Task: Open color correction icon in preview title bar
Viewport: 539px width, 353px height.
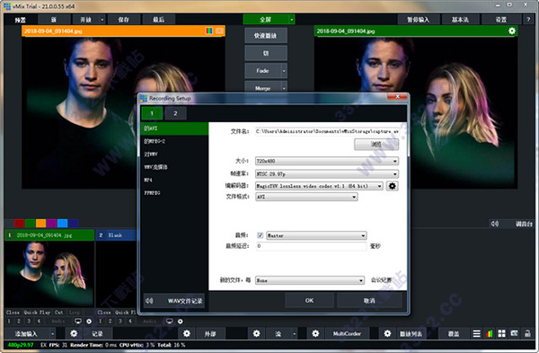Action: click(x=209, y=31)
